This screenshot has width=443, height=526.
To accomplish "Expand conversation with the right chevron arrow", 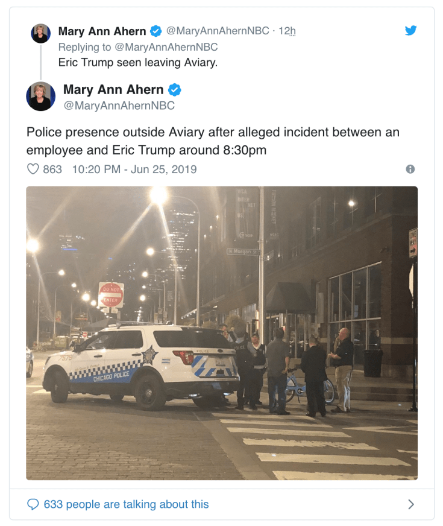I will click(x=411, y=504).
